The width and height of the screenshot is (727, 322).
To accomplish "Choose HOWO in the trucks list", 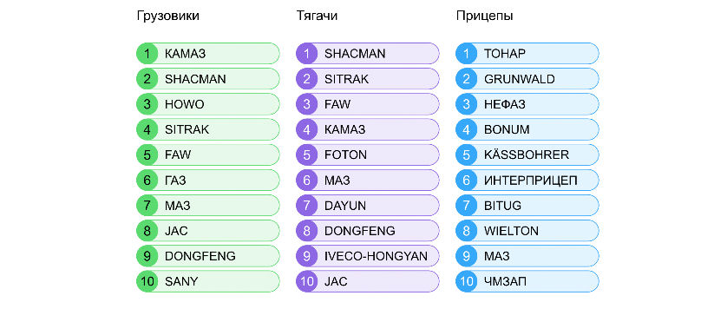I will click(x=208, y=104).
